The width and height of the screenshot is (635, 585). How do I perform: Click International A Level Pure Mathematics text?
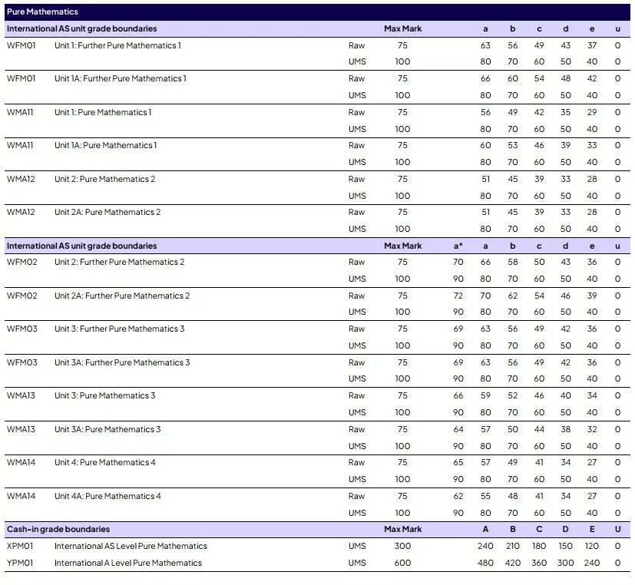tap(128, 563)
